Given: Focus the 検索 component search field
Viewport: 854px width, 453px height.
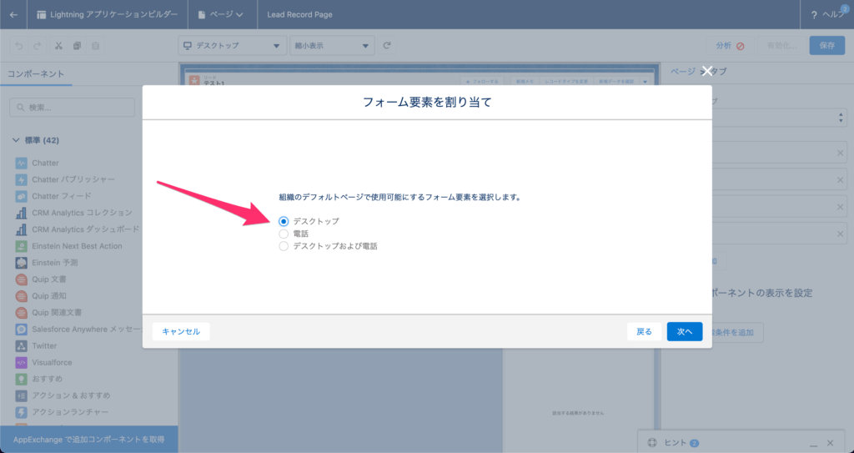Looking at the screenshot, I should coord(72,108).
